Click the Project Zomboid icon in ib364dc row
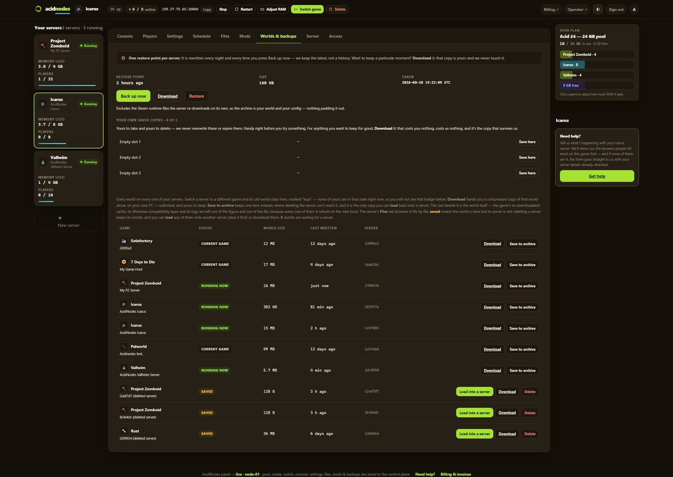 click(x=124, y=410)
